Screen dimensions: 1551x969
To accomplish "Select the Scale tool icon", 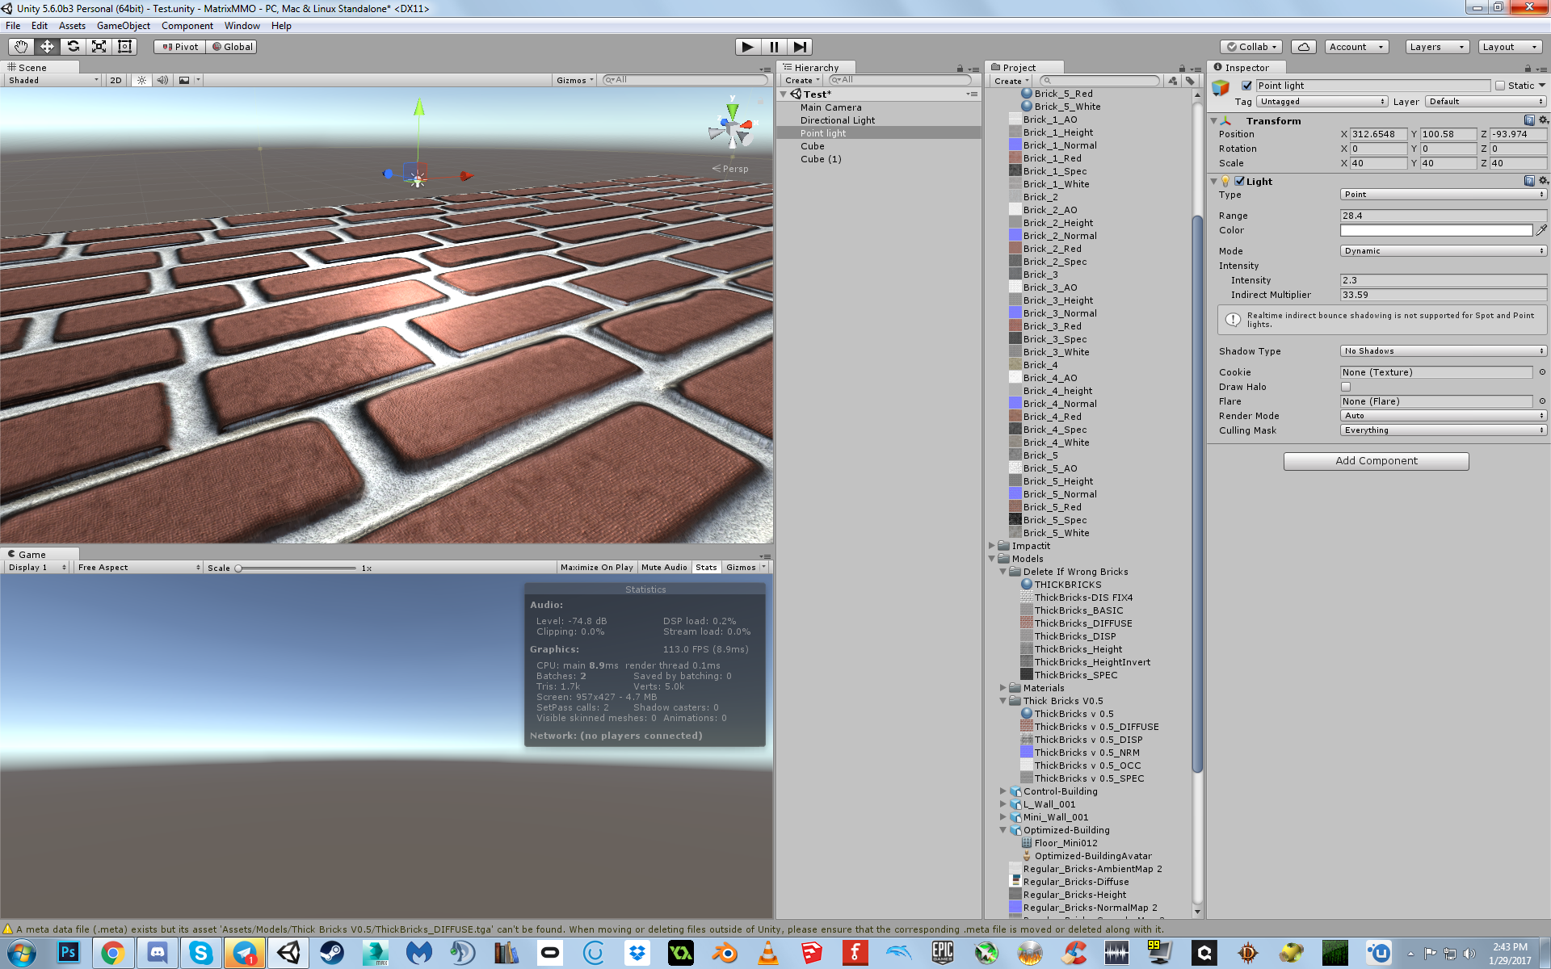I will tap(99, 47).
